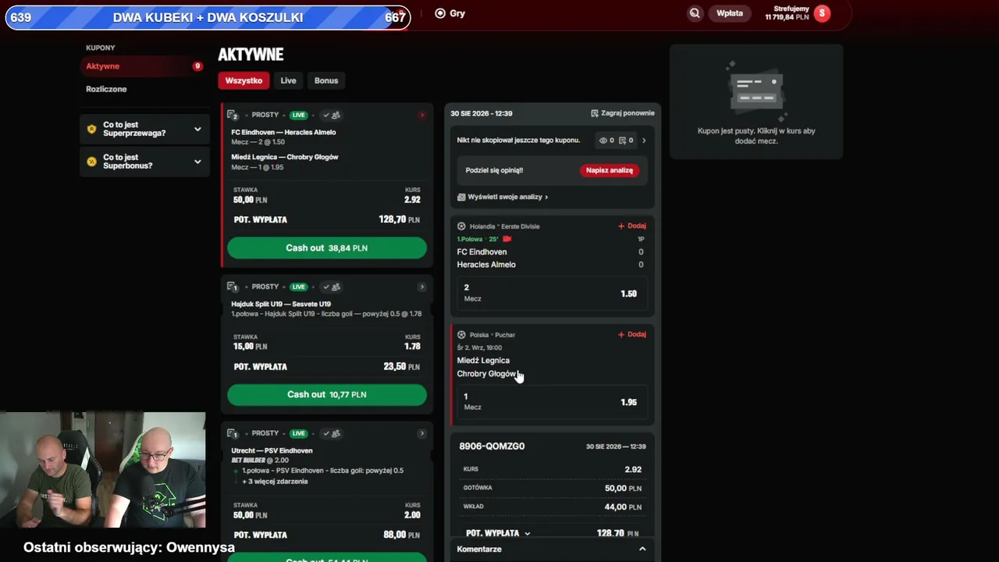The width and height of the screenshot is (999, 562).
Task: Select the 1.50 odds selection box
Action: pyautogui.click(x=553, y=293)
